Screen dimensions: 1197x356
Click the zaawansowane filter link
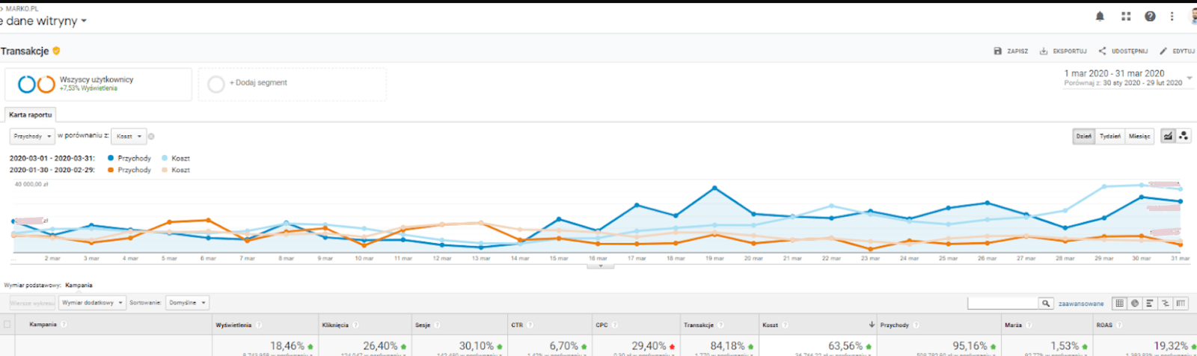click(x=1081, y=304)
